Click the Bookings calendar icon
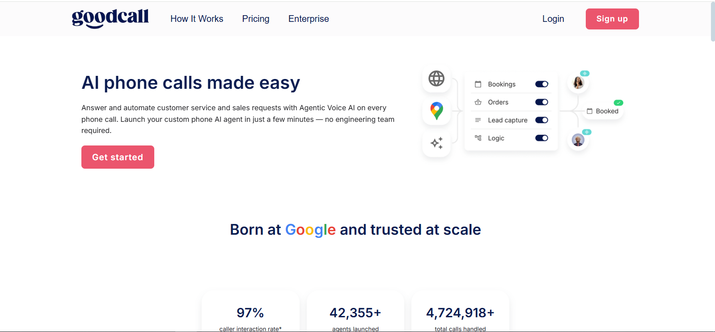 coord(478,84)
